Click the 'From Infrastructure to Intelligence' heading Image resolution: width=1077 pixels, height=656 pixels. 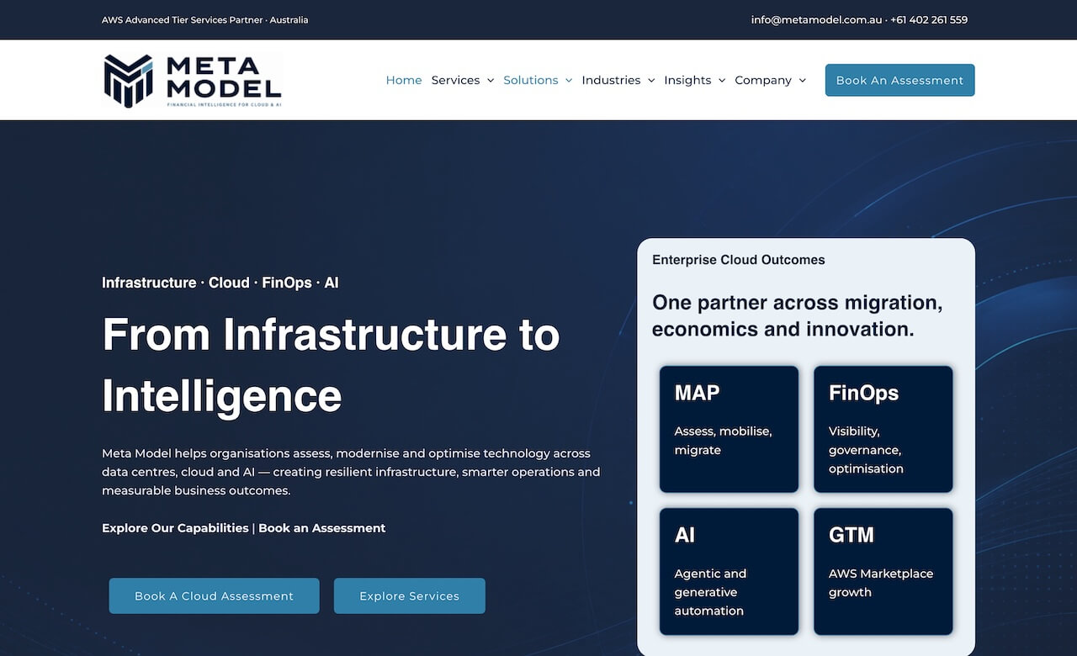(331, 365)
